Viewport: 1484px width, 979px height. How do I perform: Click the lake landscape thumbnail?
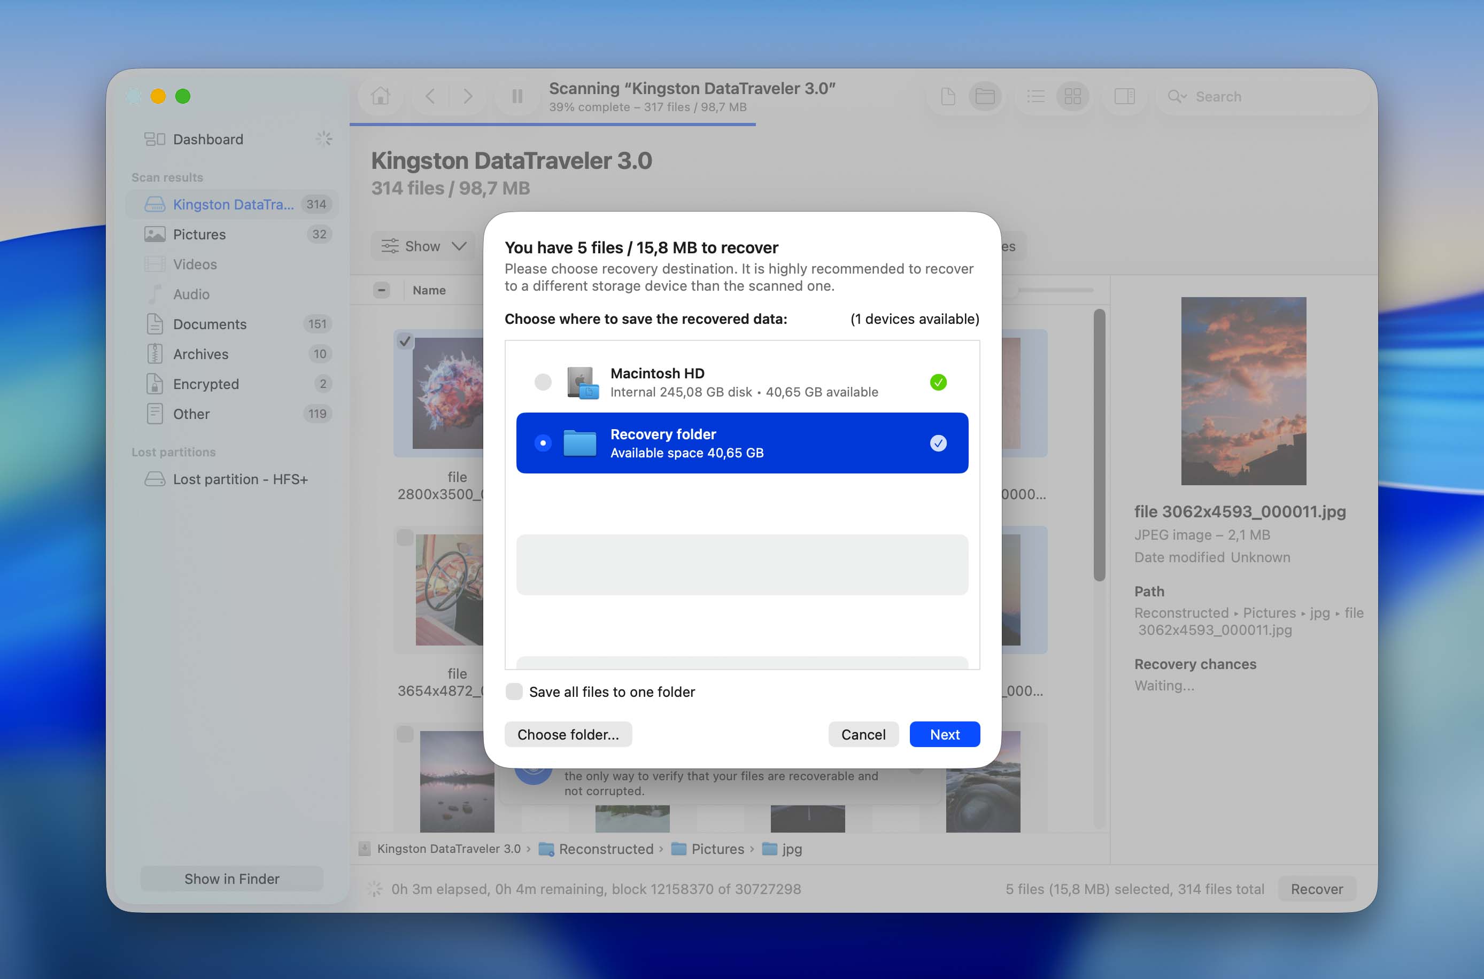[x=457, y=781]
